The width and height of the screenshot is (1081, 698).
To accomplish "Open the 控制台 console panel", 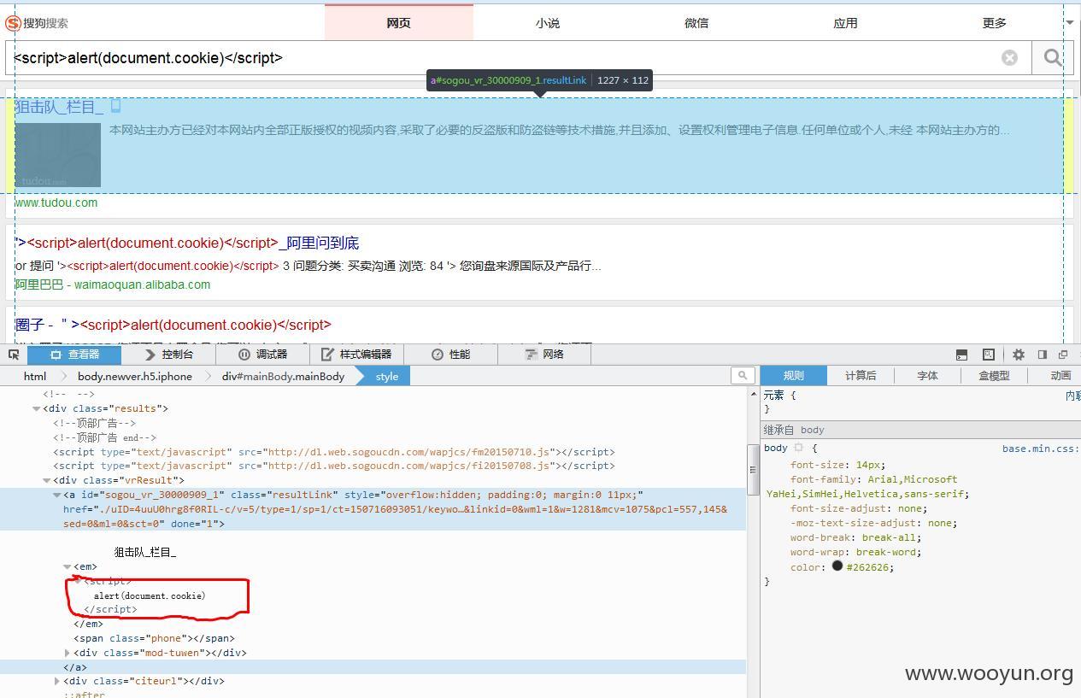I will pos(169,355).
